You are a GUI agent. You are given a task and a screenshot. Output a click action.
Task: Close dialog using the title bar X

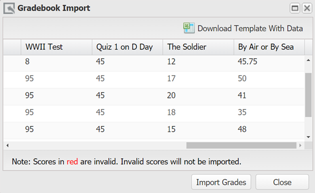(306, 8)
